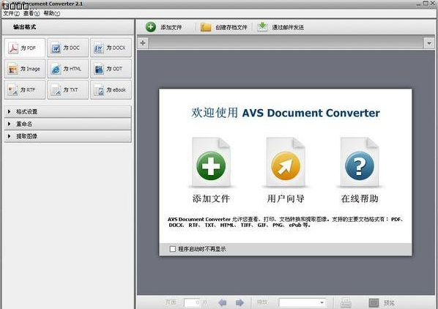Select the TXT output format
438x309 pixels.
click(67, 90)
